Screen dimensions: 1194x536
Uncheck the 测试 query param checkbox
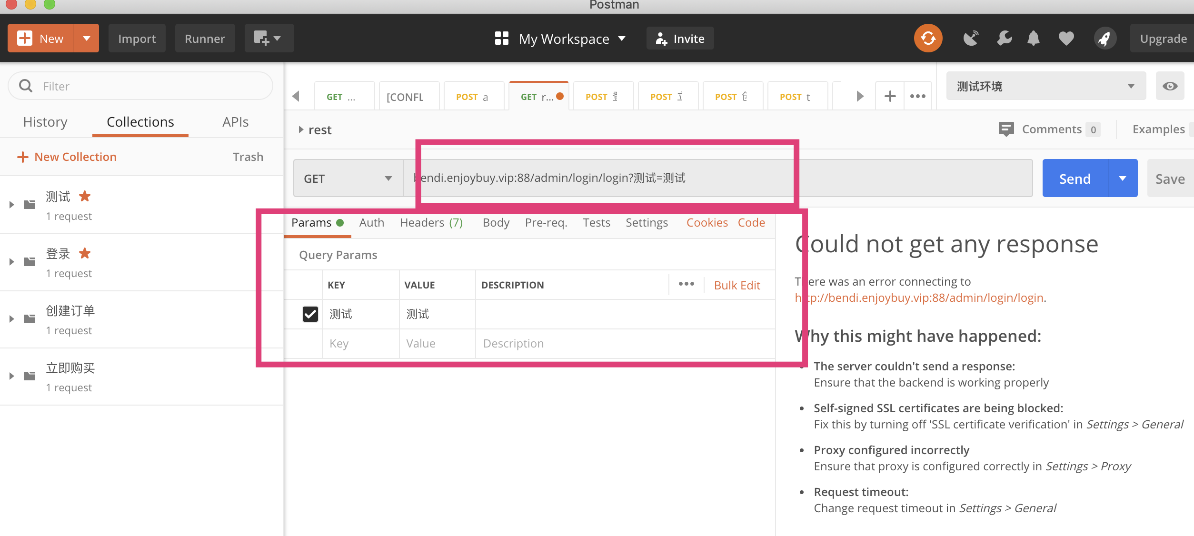coord(310,314)
